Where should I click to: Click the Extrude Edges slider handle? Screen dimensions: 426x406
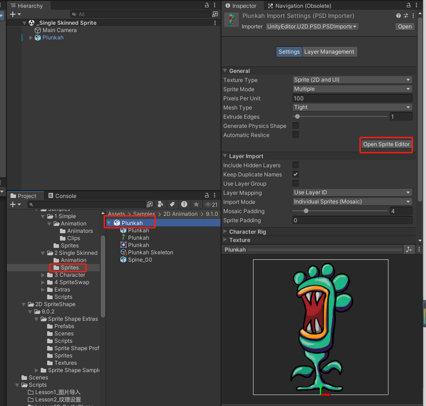(x=297, y=116)
